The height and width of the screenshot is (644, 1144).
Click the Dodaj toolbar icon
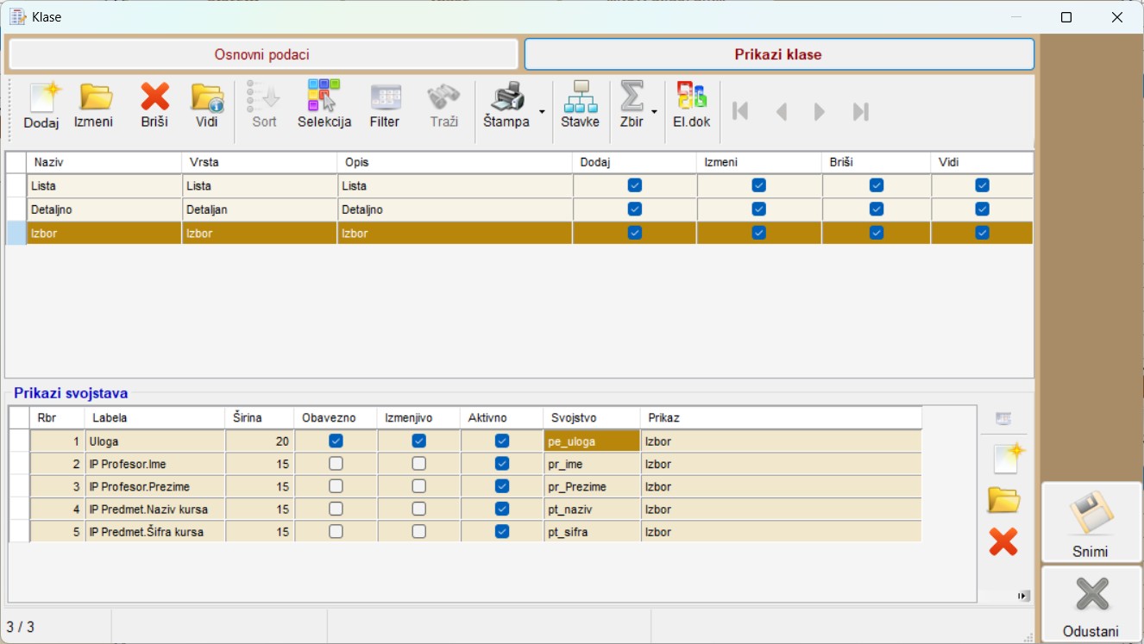[42, 98]
